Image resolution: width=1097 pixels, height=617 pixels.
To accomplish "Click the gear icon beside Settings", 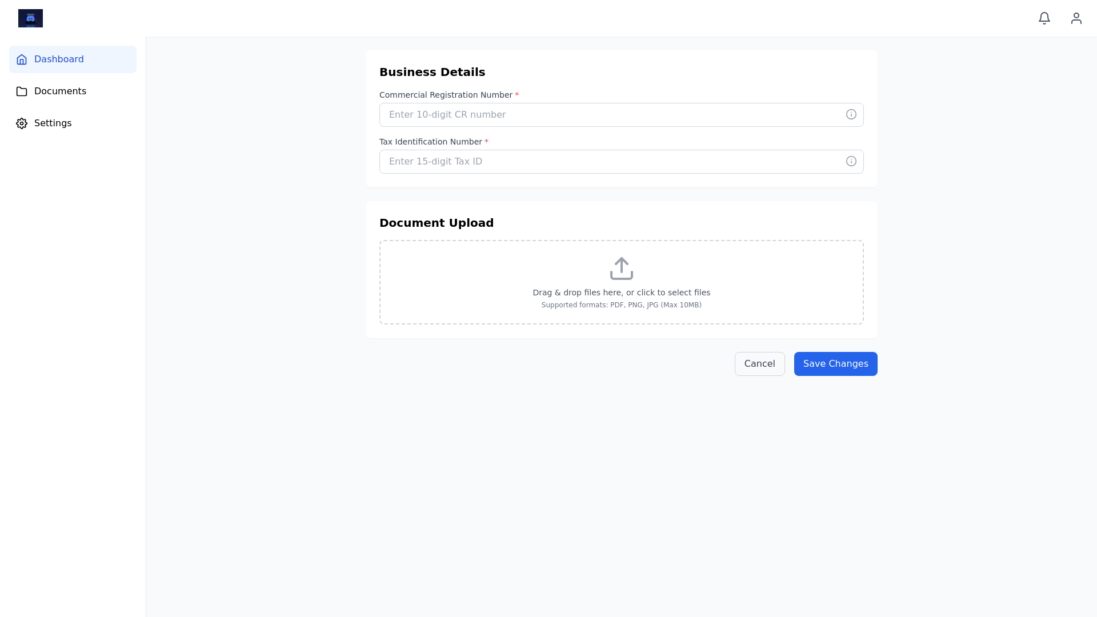I will pyautogui.click(x=22, y=123).
